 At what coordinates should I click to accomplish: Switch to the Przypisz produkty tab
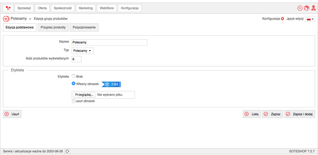53,28
